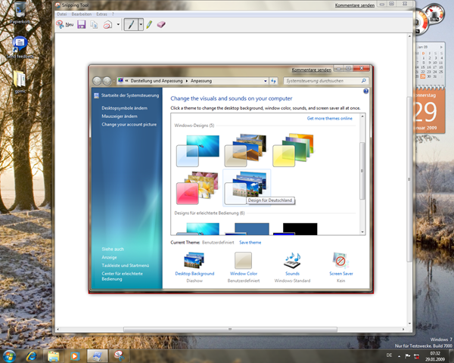Screen dimensions: 454x363
Task: Click the Snipping Tool taskbar button
Action: 119,356
